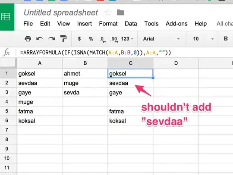Image resolution: width=233 pixels, height=175 pixels.
Task: Open the File menu
Action: coord(28,24)
